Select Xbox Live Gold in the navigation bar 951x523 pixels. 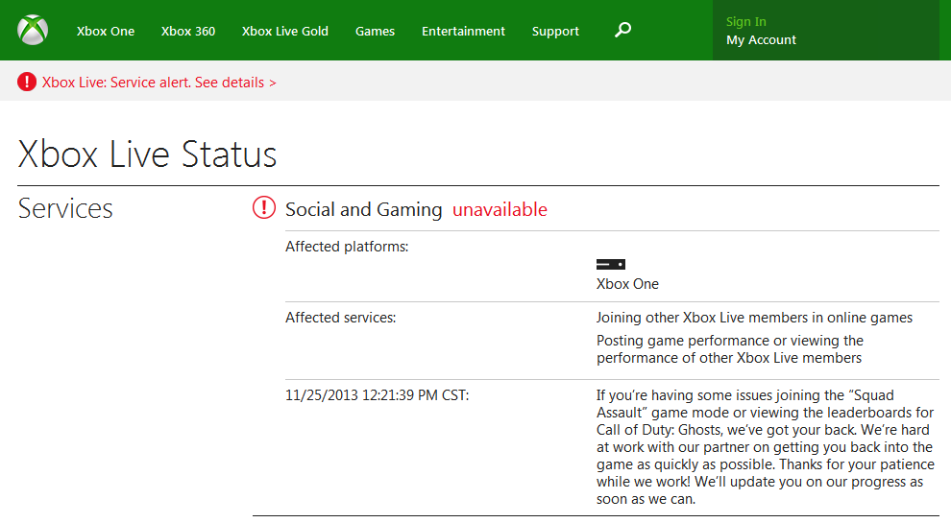(285, 31)
